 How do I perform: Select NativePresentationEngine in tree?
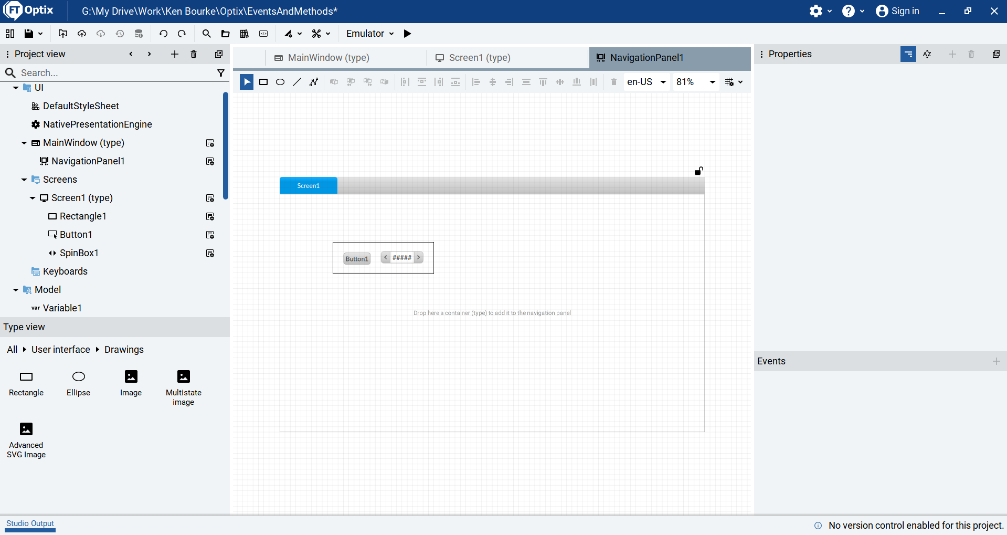point(98,124)
